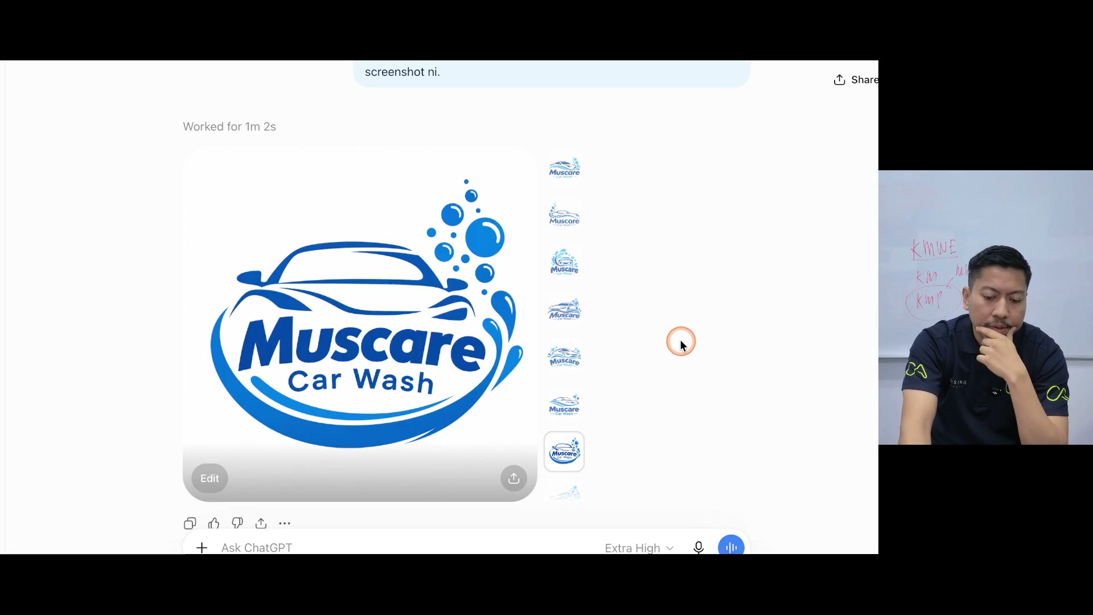This screenshot has width=1093, height=615.
Task: Give the response a thumbs down
Action: (x=237, y=523)
